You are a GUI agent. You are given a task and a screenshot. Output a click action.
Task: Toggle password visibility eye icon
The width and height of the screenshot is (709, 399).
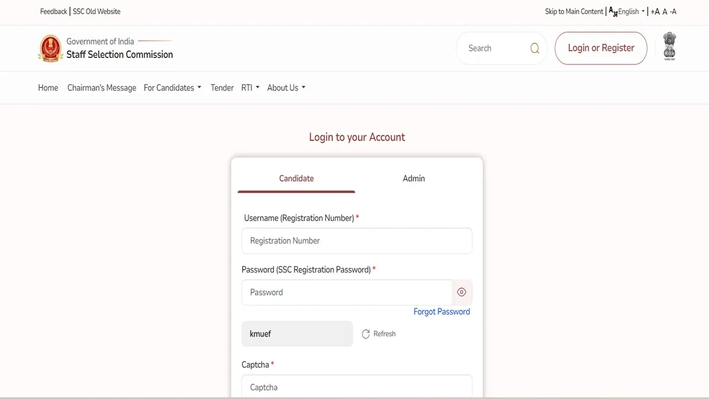pyautogui.click(x=462, y=292)
